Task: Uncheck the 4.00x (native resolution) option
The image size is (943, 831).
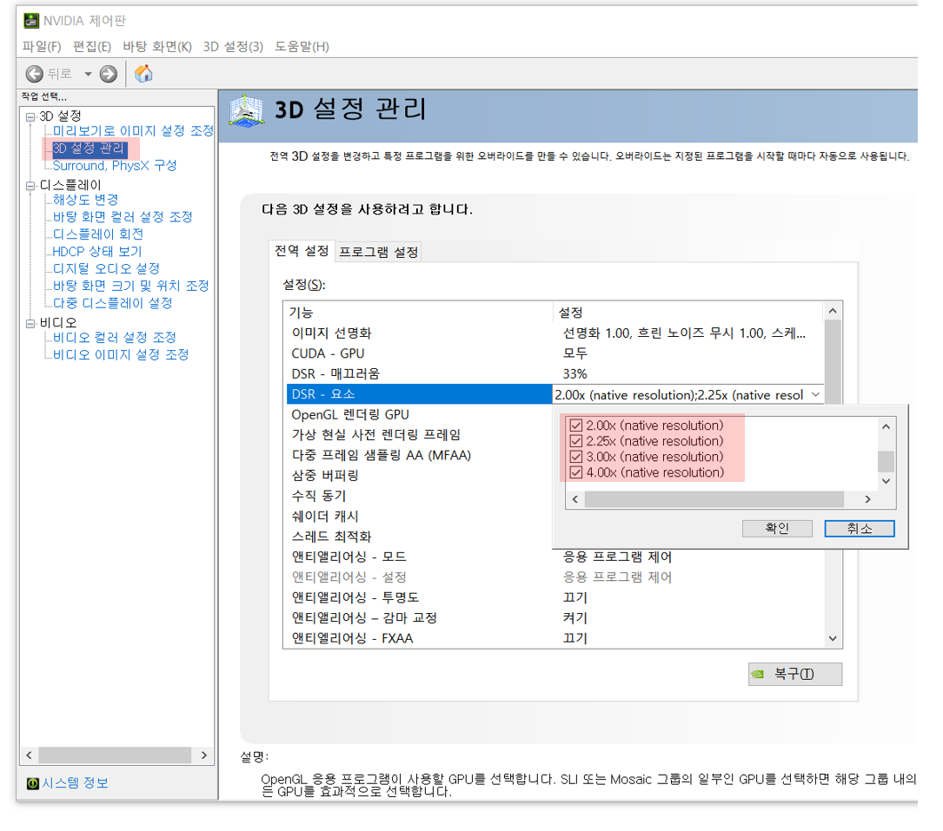Action: pyautogui.click(x=575, y=472)
